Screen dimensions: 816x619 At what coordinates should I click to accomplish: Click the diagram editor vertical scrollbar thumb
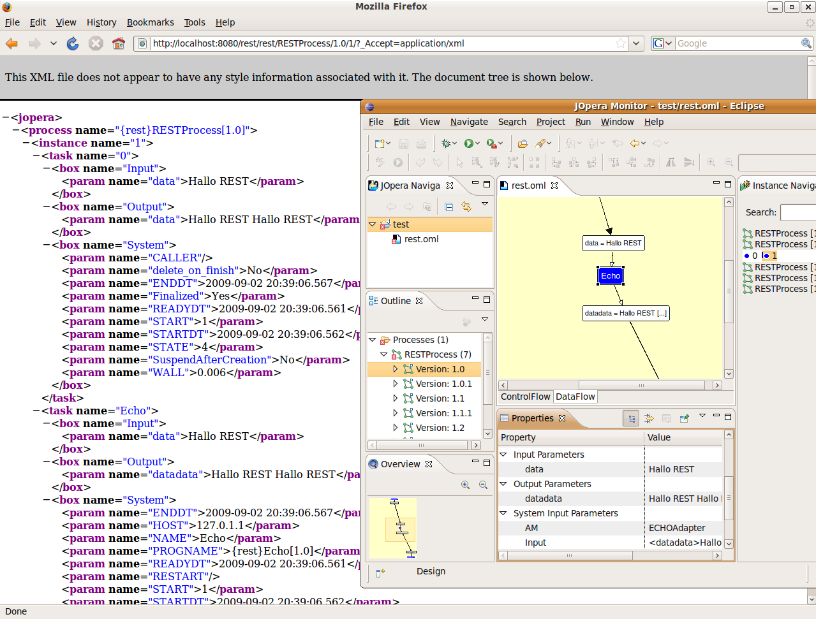(x=729, y=291)
